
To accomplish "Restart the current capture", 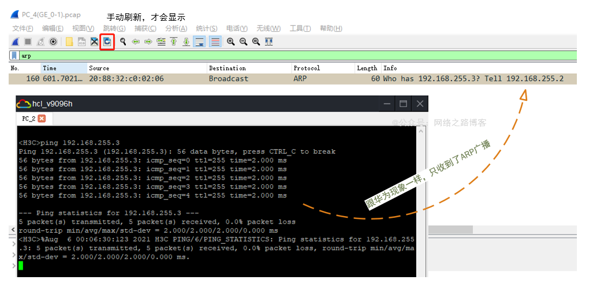I will click(40, 41).
